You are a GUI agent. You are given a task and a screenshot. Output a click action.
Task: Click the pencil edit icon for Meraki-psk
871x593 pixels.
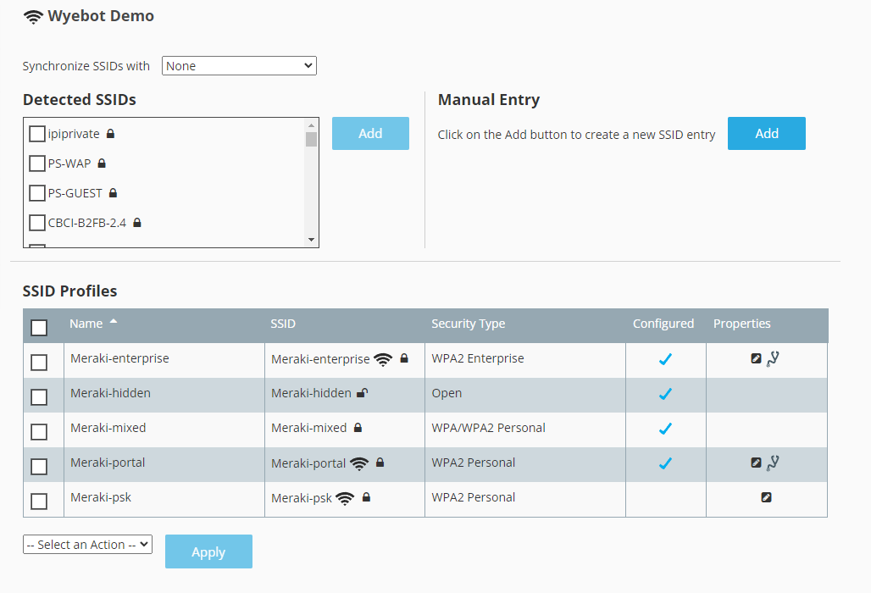tap(767, 497)
